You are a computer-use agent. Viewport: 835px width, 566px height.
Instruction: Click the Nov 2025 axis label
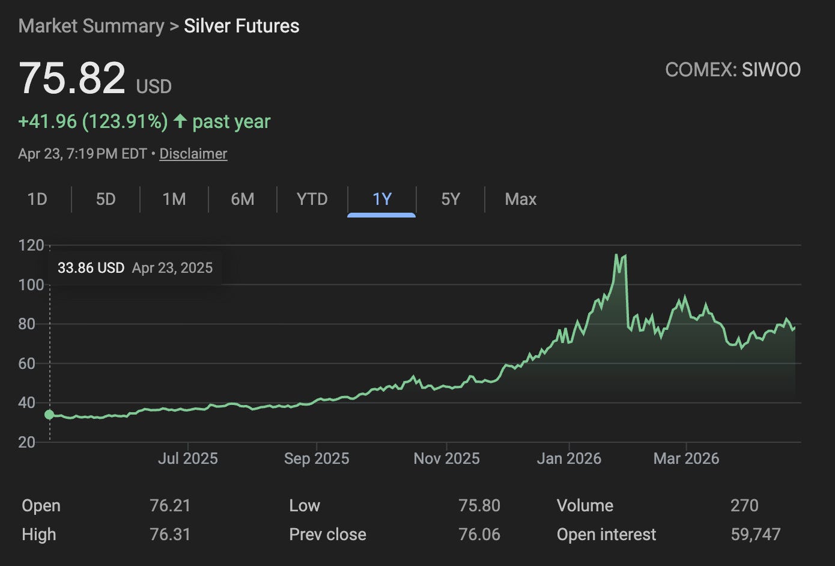click(446, 459)
